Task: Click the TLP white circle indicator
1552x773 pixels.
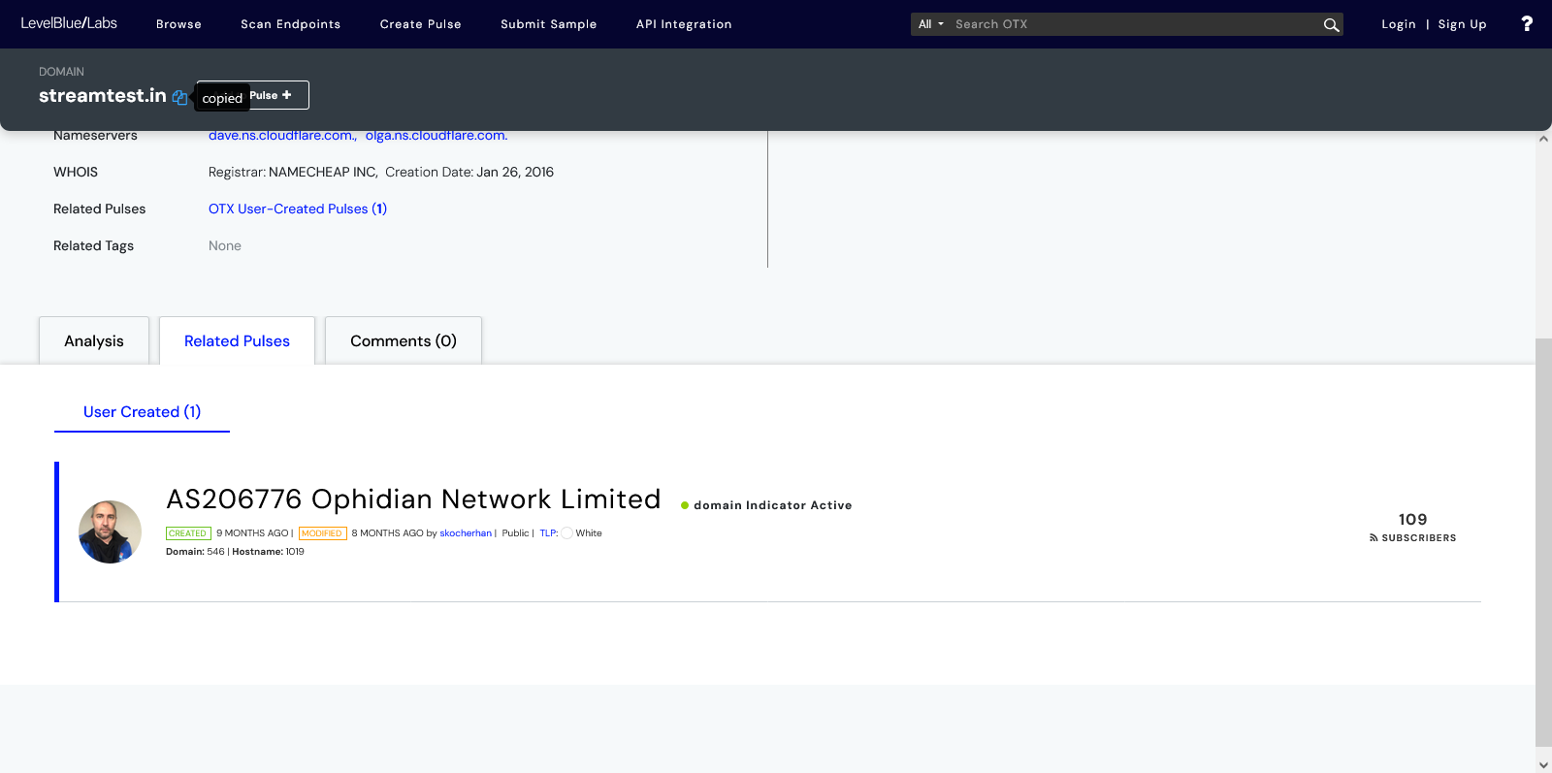Action: [x=566, y=533]
